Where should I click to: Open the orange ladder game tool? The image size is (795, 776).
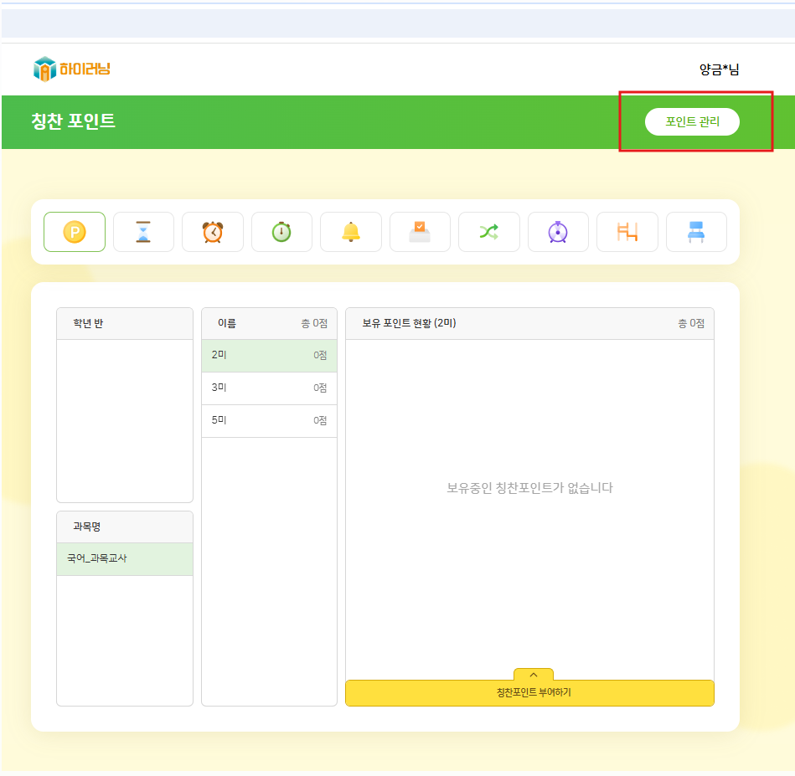click(x=627, y=232)
